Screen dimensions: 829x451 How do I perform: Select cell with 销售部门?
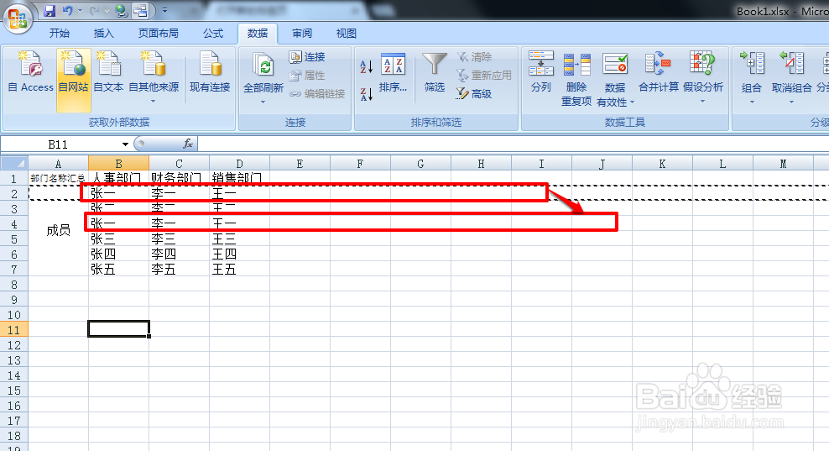click(x=239, y=178)
